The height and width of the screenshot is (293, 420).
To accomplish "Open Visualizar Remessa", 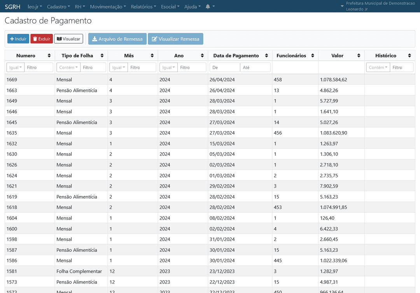I will click(175, 39).
